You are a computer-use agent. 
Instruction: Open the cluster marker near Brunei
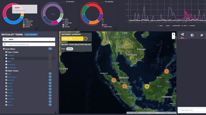(167, 71)
